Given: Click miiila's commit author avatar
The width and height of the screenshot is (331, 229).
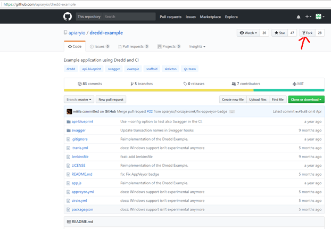Looking at the screenshot, I should [x=69, y=112].
